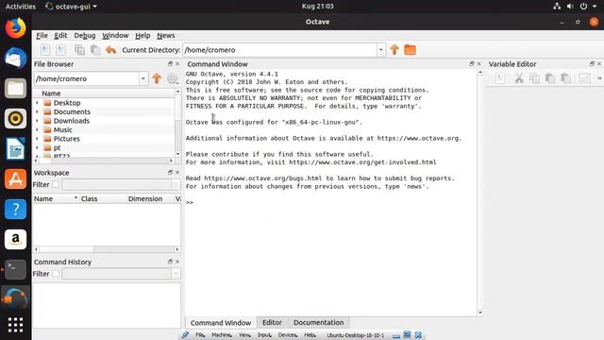
Task: Open Terminal from the dock
Action: pyautogui.click(x=15, y=269)
